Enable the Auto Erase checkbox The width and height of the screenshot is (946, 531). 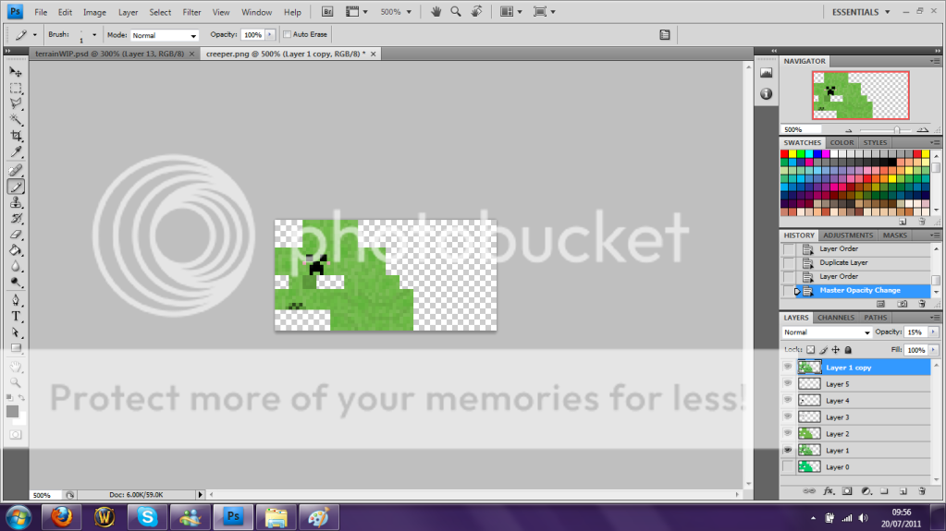pos(288,34)
